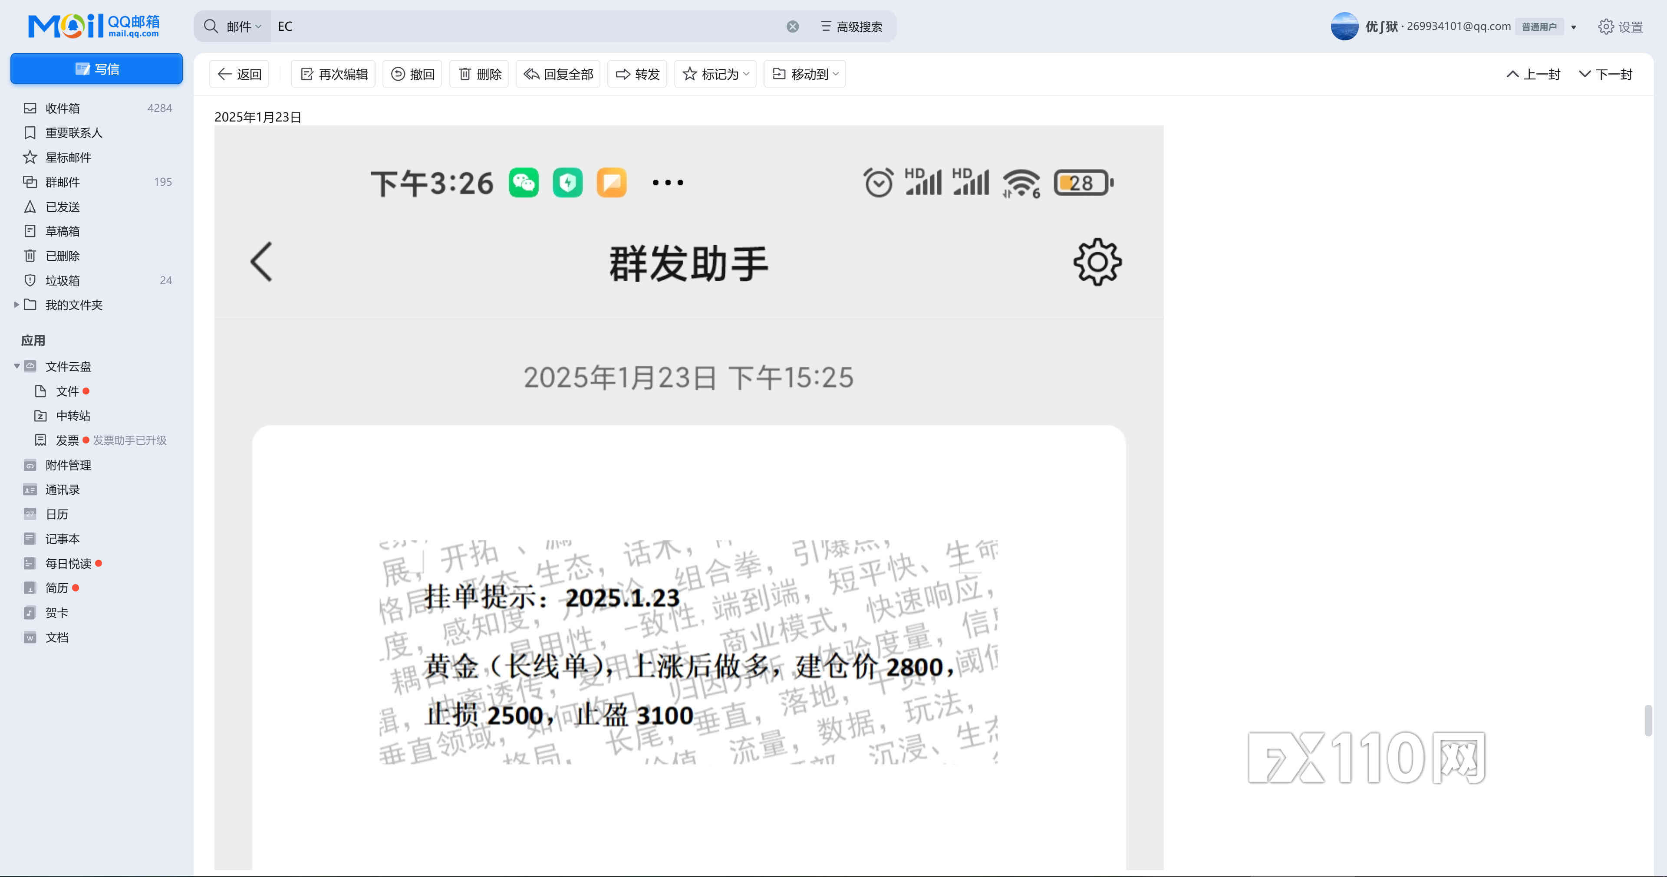Click the account address 269934101@qq.com
Screen dimensions: 1667x877
coord(1459,26)
